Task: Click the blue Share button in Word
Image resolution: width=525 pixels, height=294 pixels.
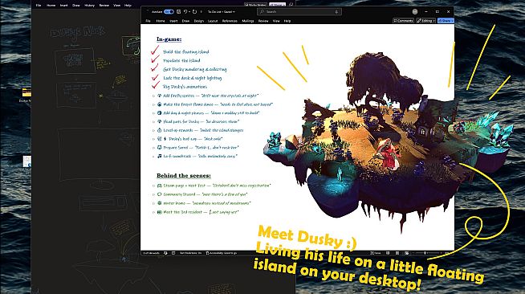Action: click(446, 21)
